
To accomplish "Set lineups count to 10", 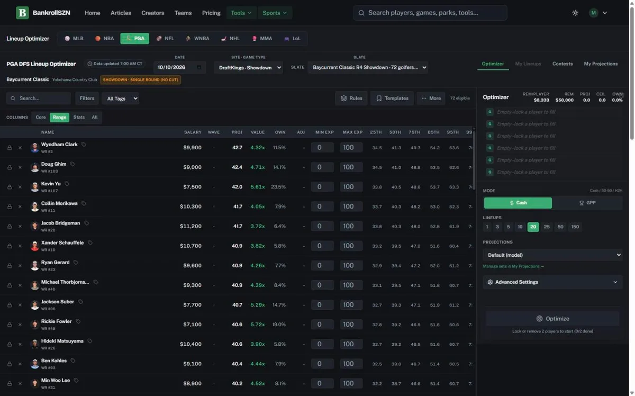I will [x=520, y=227].
